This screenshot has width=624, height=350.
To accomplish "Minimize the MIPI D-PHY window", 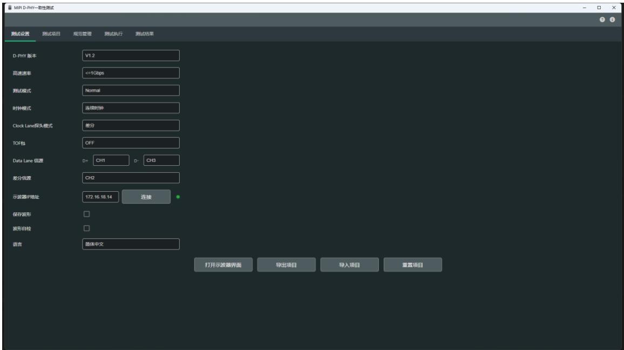I will click(x=585, y=8).
